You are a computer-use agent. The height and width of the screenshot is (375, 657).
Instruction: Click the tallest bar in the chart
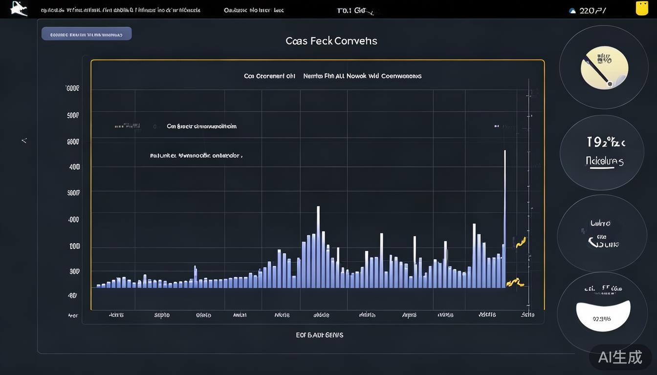(504, 219)
